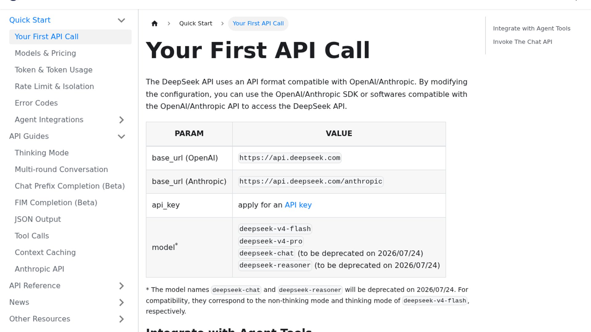
Task: Jump to Integrate with Agent Tools section
Action: tap(532, 28)
